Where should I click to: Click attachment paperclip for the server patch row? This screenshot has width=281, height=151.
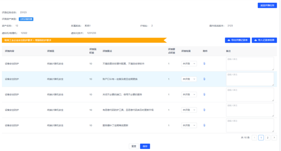204,125
